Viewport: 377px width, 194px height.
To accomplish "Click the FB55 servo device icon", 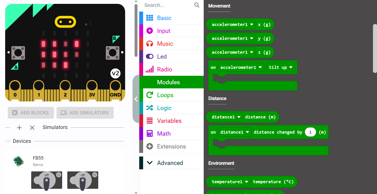I will (x=19, y=161).
